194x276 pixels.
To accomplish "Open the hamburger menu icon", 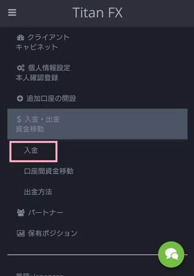I will point(12,13).
